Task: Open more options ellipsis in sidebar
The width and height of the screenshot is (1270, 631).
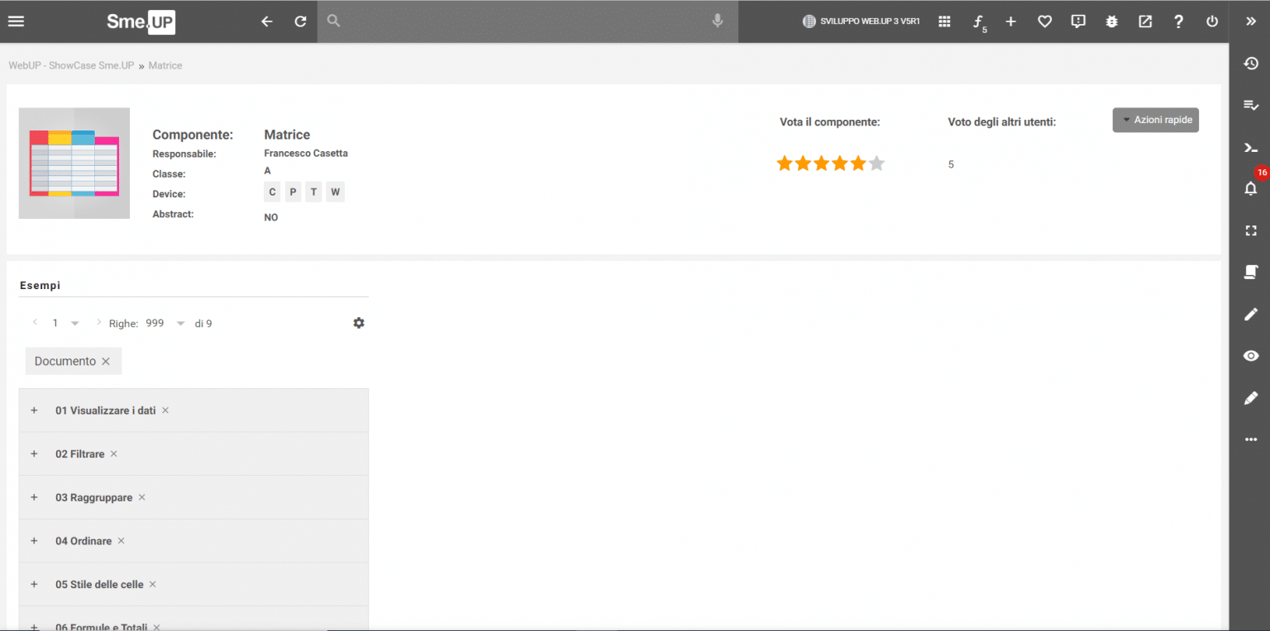Action: (x=1251, y=439)
